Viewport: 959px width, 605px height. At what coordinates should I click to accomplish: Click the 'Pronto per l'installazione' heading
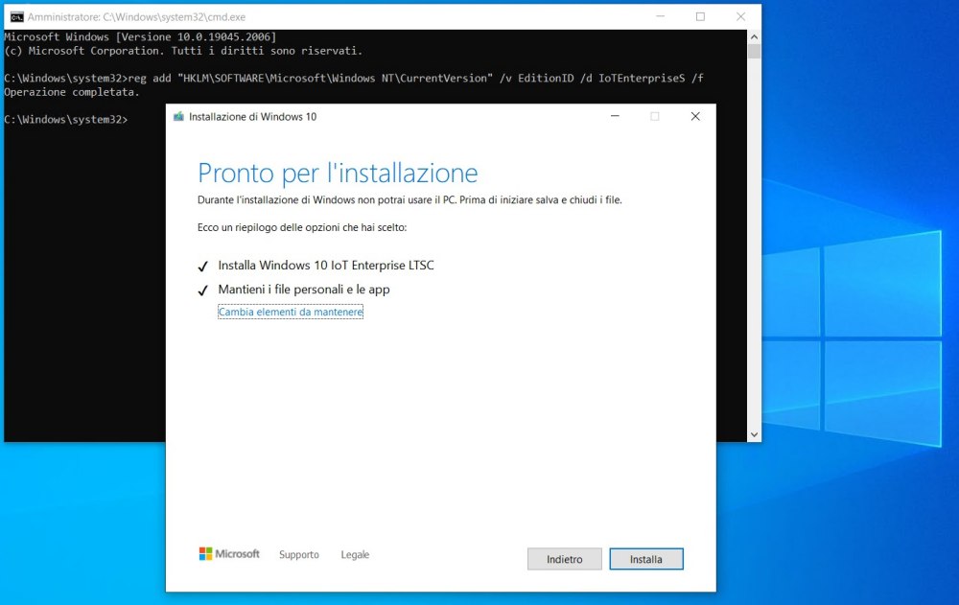coord(338,173)
